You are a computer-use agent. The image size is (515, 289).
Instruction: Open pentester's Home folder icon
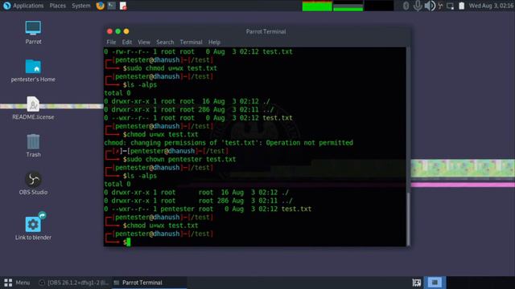(33, 71)
